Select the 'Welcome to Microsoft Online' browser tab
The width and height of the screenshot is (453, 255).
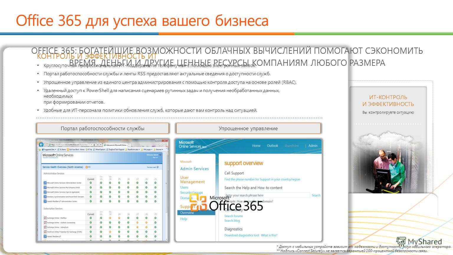point(116,145)
